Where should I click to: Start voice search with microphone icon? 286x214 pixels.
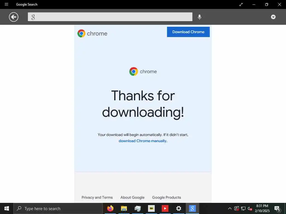pyautogui.click(x=199, y=17)
